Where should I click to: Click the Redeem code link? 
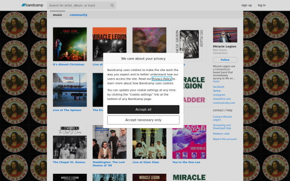point(221,134)
